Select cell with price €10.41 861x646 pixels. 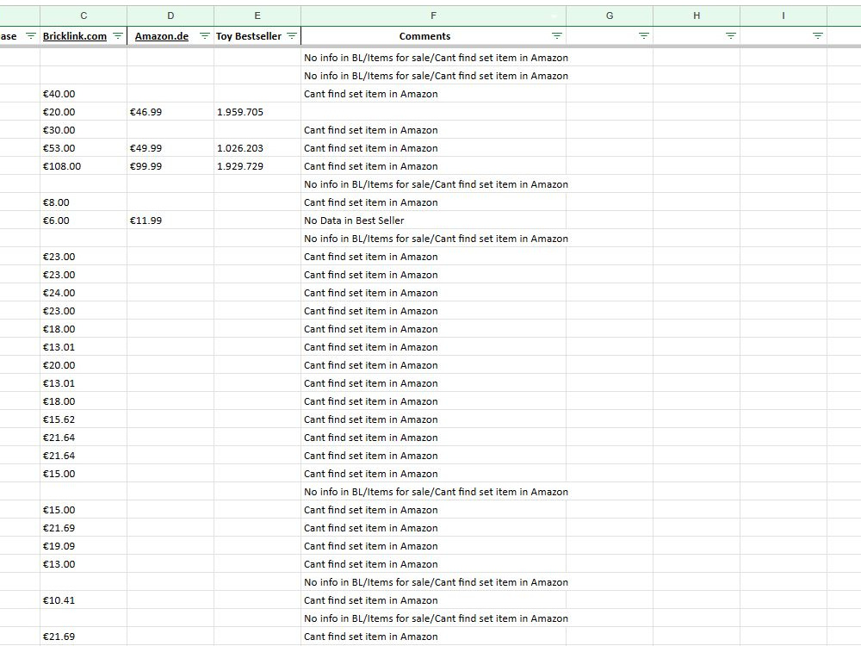(x=84, y=601)
